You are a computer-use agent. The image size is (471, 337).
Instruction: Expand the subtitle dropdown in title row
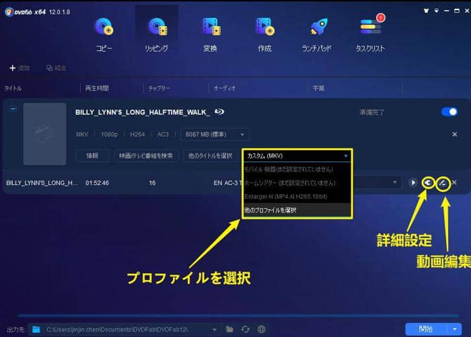[x=395, y=182]
